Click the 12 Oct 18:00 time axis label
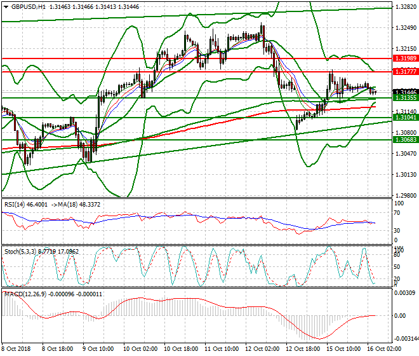The height and width of the screenshot is (356, 419). [301, 349]
